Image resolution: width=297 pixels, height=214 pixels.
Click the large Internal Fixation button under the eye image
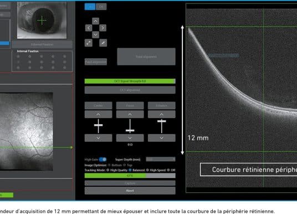(42, 44)
